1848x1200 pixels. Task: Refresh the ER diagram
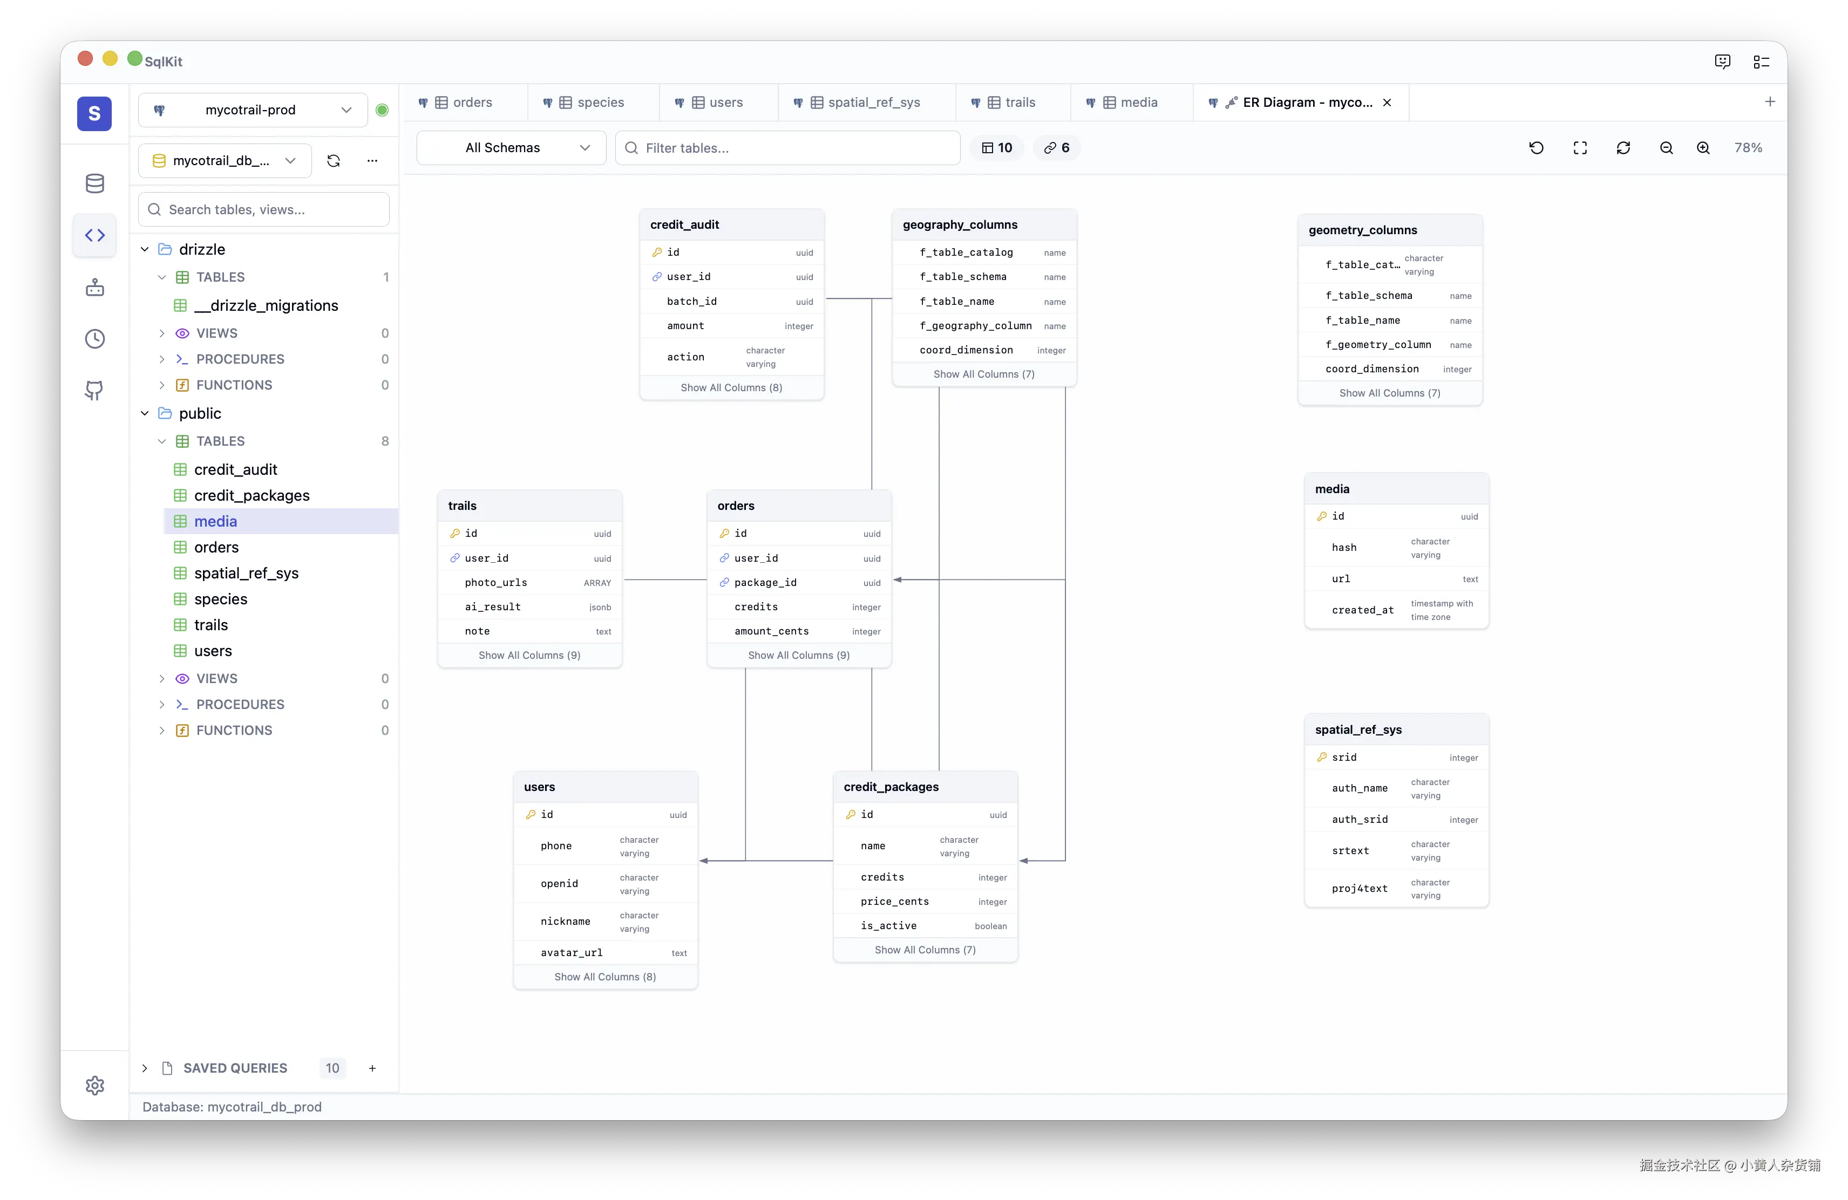tap(1623, 147)
